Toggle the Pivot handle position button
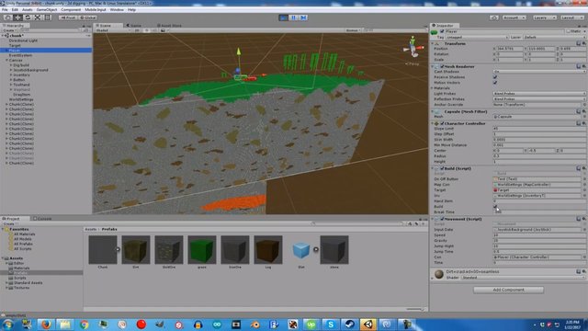 (x=68, y=17)
